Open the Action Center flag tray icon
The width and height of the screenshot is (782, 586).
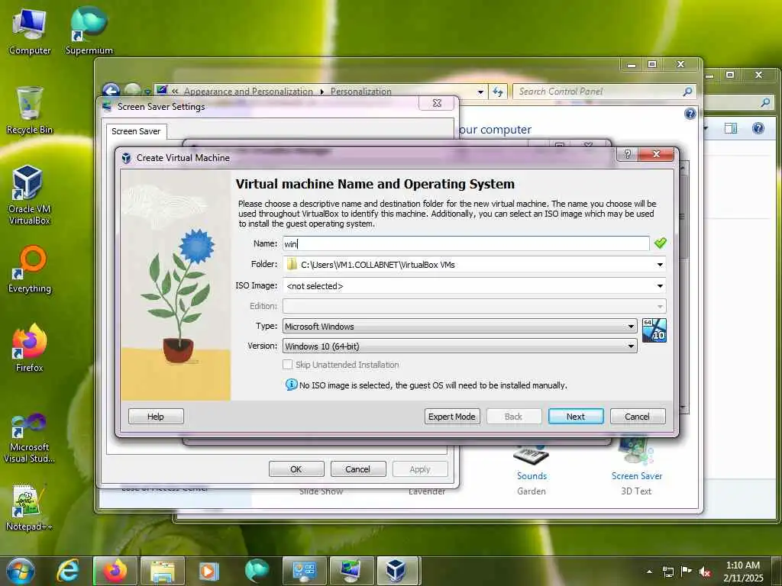coord(687,571)
